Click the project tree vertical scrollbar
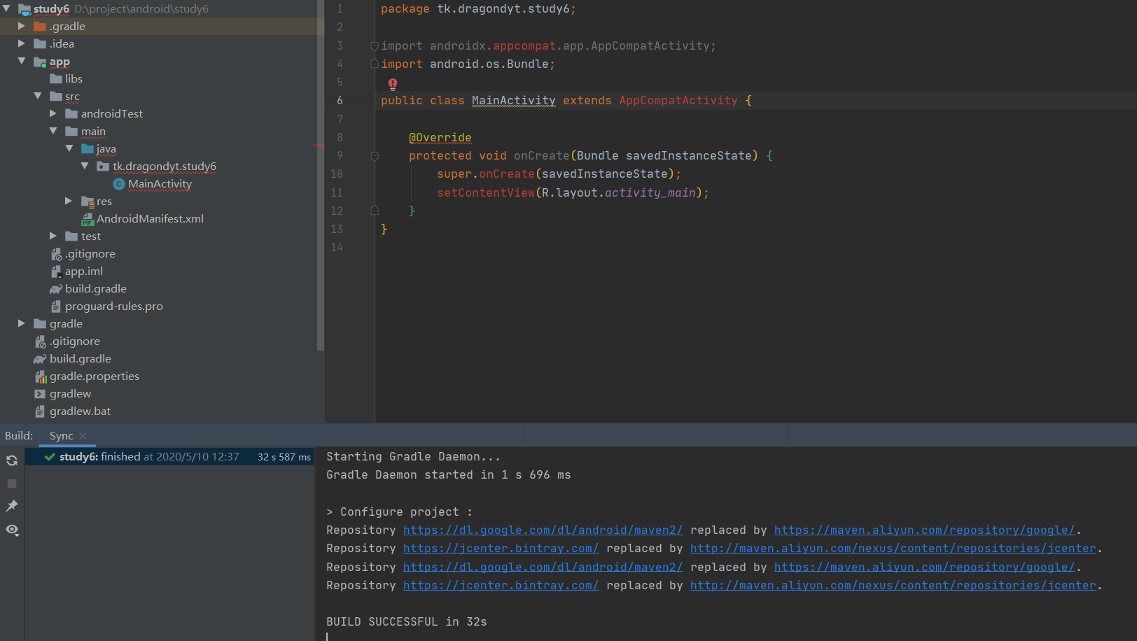This screenshot has height=641, width=1137. pos(321,175)
